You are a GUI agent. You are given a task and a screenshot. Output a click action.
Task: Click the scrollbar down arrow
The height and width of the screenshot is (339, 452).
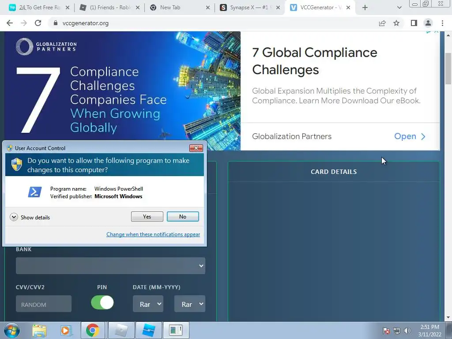[x=448, y=317]
